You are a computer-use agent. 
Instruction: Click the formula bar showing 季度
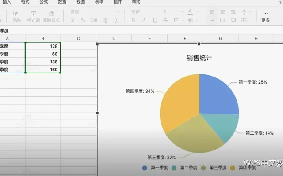pos(141,30)
